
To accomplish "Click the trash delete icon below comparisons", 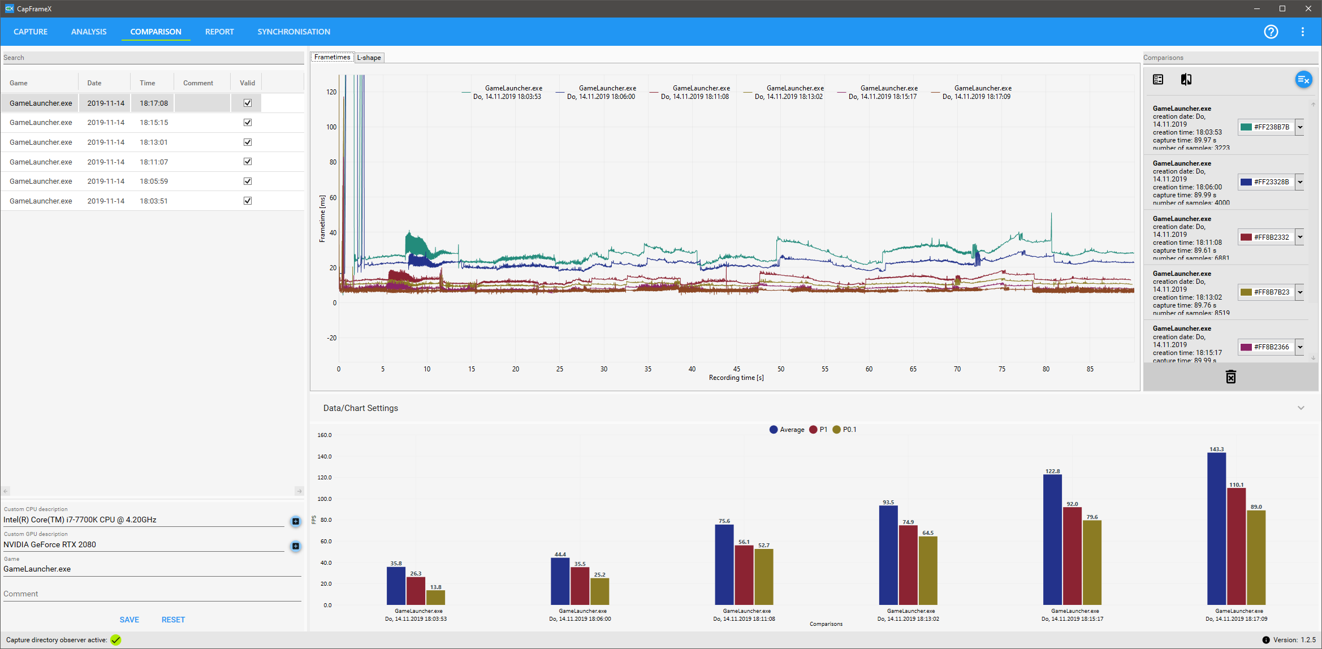I will click(1230, 377).
